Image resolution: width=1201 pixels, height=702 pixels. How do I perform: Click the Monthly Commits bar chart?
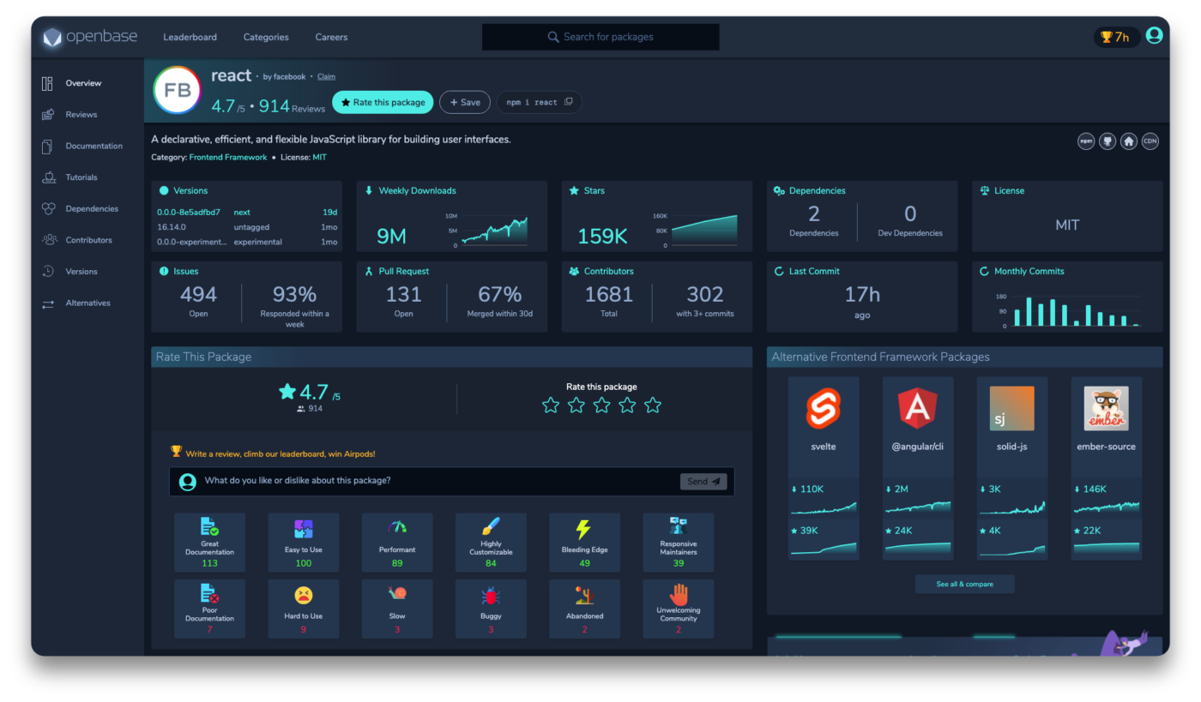(1068, 309)
